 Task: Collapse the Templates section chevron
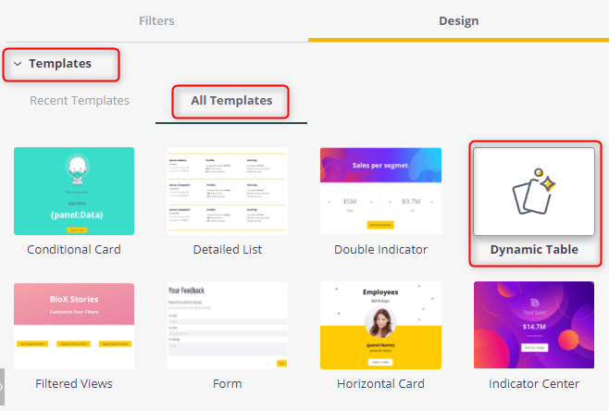(x=18, y=64)
